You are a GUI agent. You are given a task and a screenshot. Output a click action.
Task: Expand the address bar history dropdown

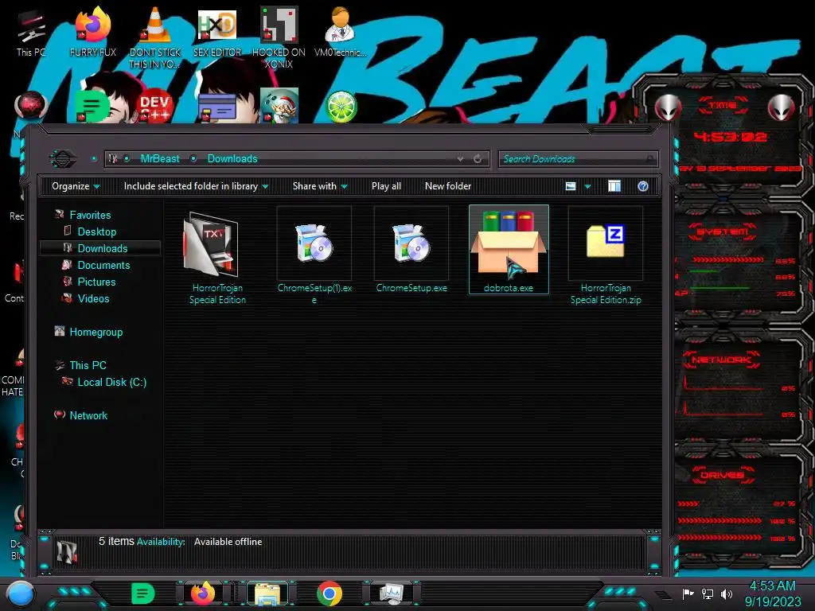click(x=460, y=159)
